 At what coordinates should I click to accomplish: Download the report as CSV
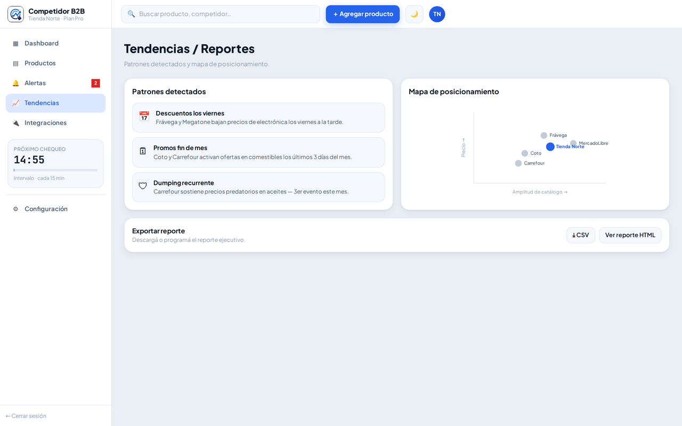(x=581, y=235)
